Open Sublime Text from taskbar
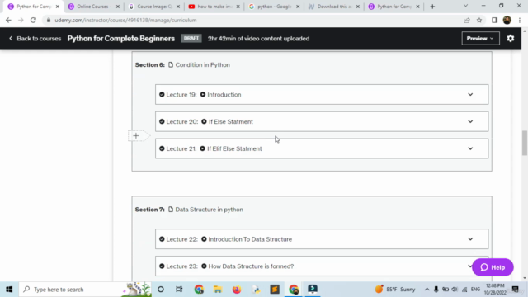Viewport: 528px width, 297px height. coord(275,290)
